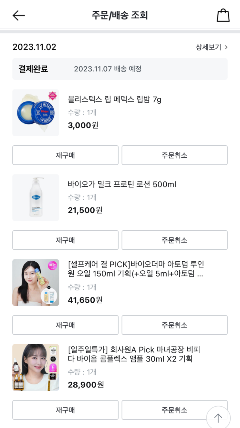The image size is (240, 428).
Task: Open the 바이오더마 아토덤 투인원 오일 title
Action: tap(136, 269)
